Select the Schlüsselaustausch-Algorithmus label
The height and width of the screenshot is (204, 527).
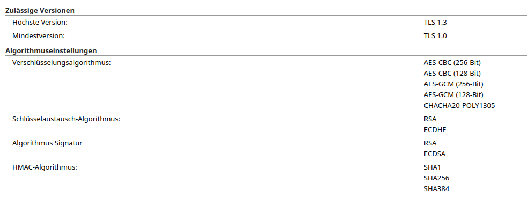pyautogui.click(x=66, y=119)
